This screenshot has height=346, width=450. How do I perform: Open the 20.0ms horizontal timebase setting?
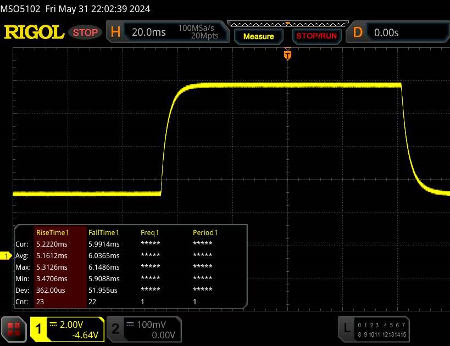pos(149,32)
